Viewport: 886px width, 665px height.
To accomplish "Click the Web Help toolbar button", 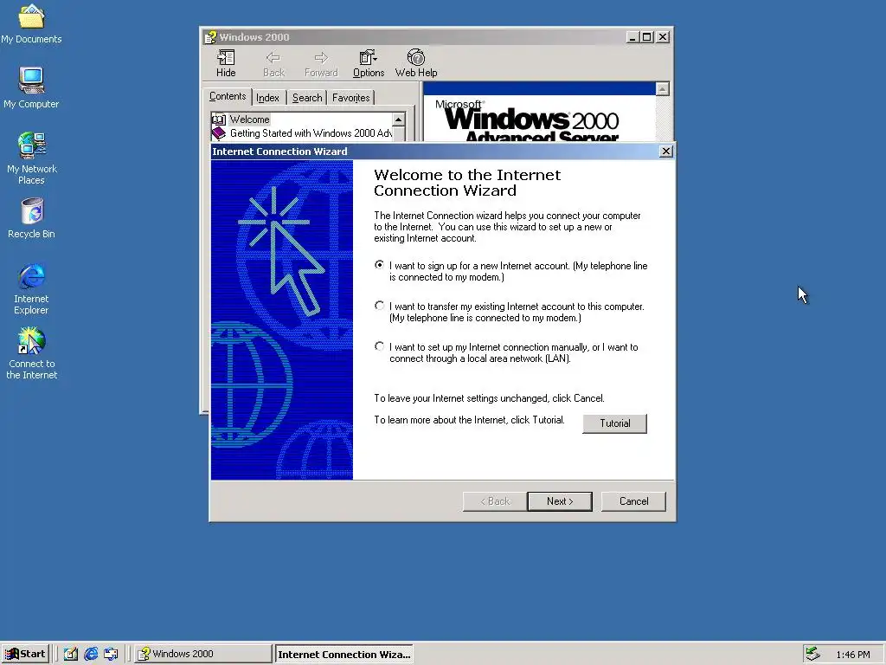I will [x=416, y=63].
